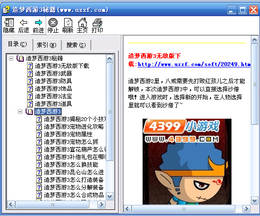Click question icon beside 造梦西游3武器

click(x=30, y=74)
